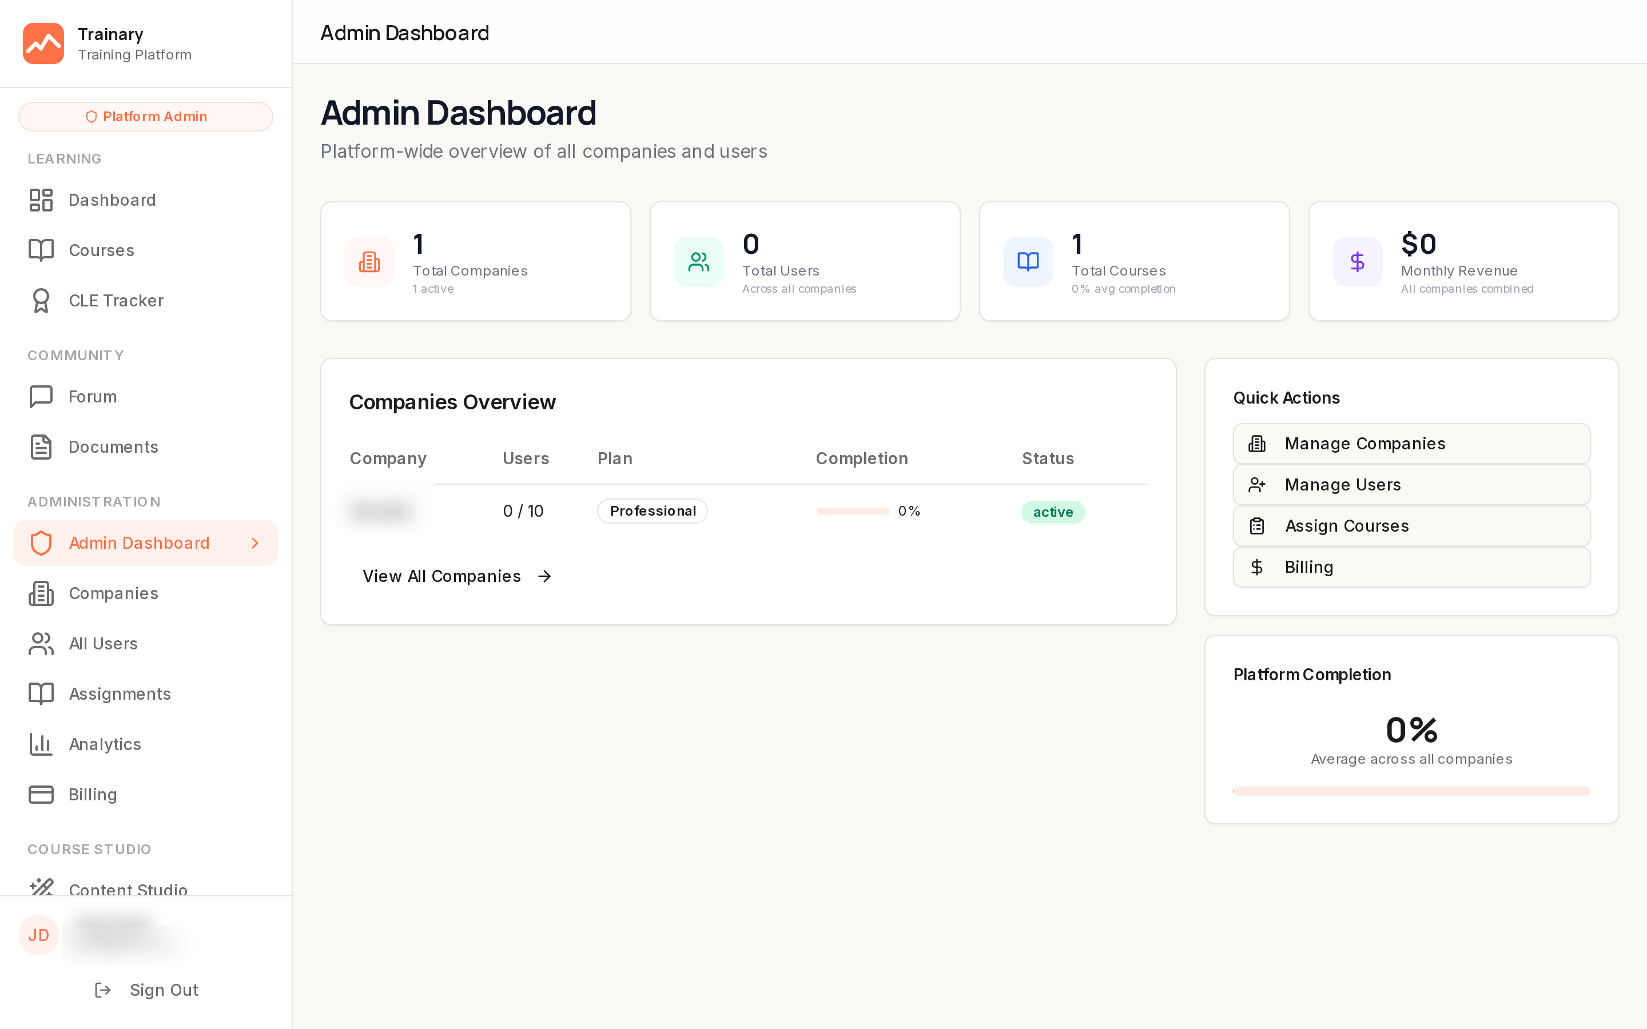Click the Company column header

tap(388, 458)
